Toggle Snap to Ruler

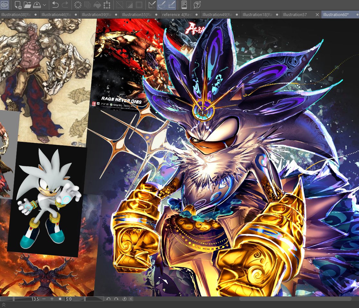coord(152,5)
